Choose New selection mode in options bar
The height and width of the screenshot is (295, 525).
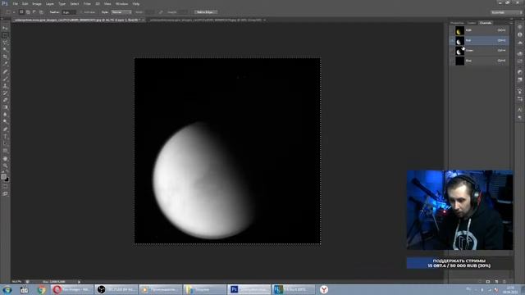pos(21,12)
